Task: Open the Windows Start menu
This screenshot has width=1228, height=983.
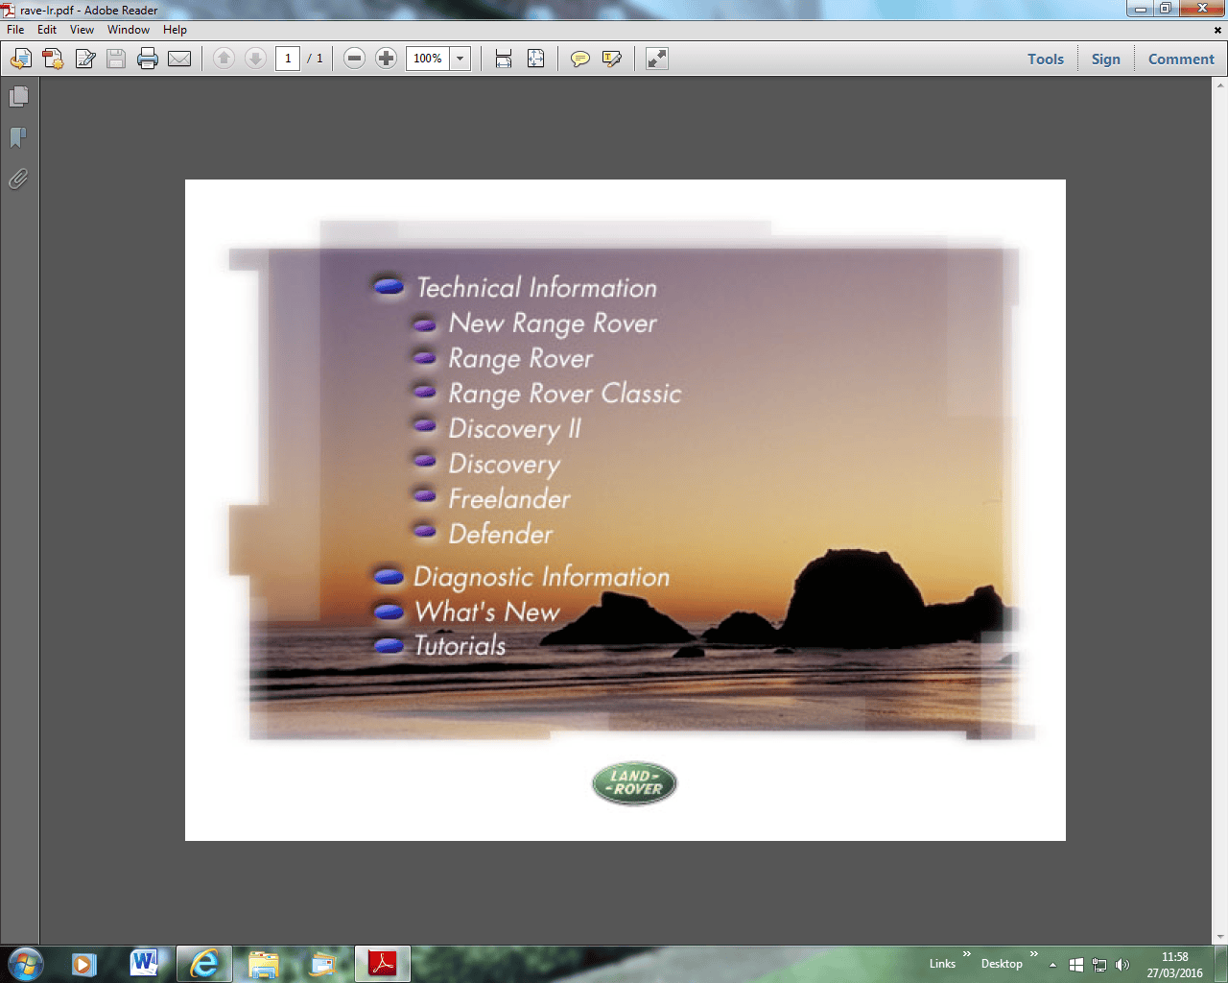Action: [26, 963]
